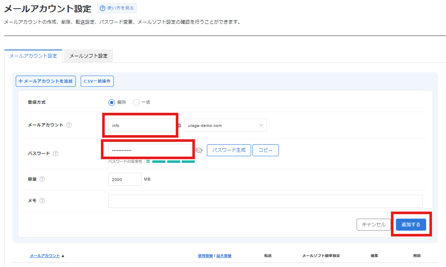Click ＋メールアカウントを追加 button
Viewport: 446px width, 267px height.
[x=46, y=81]
